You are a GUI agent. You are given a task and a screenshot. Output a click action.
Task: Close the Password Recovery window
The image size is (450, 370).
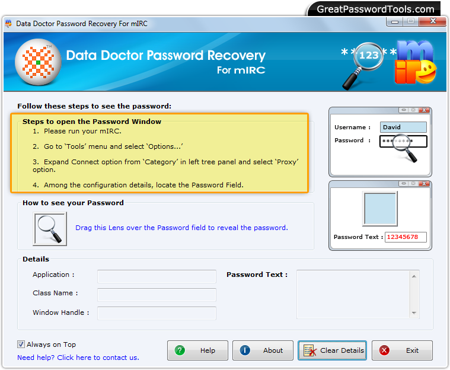click(433, 21)
